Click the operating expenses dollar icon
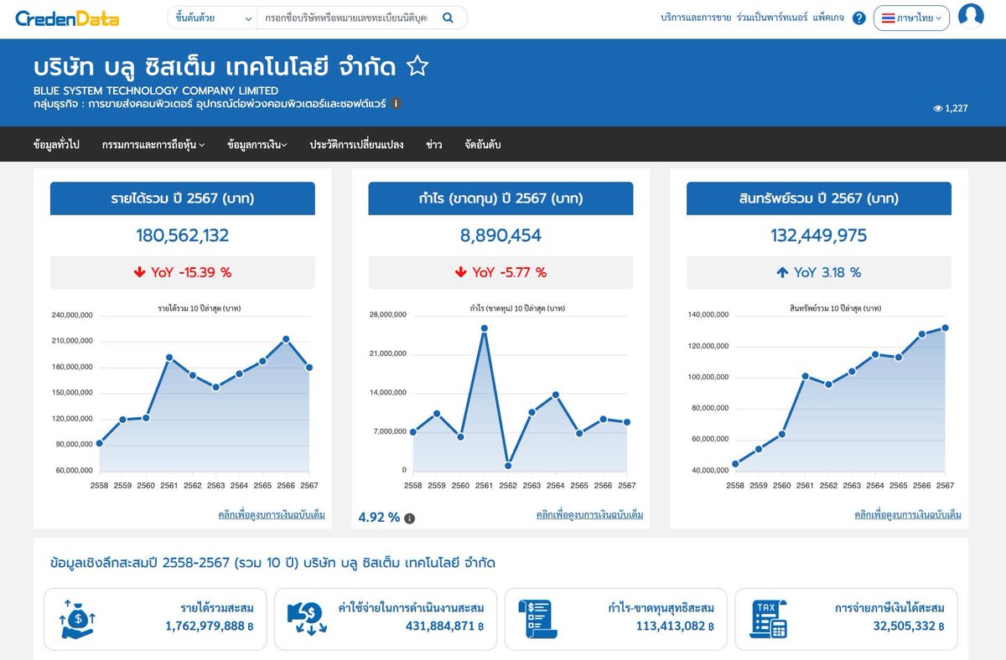 [x=307, y=618]
